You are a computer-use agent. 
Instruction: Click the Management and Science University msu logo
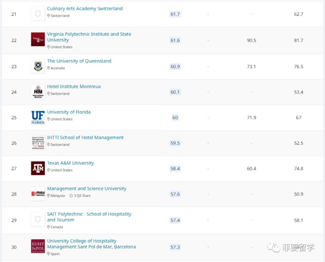coord(38,194)
